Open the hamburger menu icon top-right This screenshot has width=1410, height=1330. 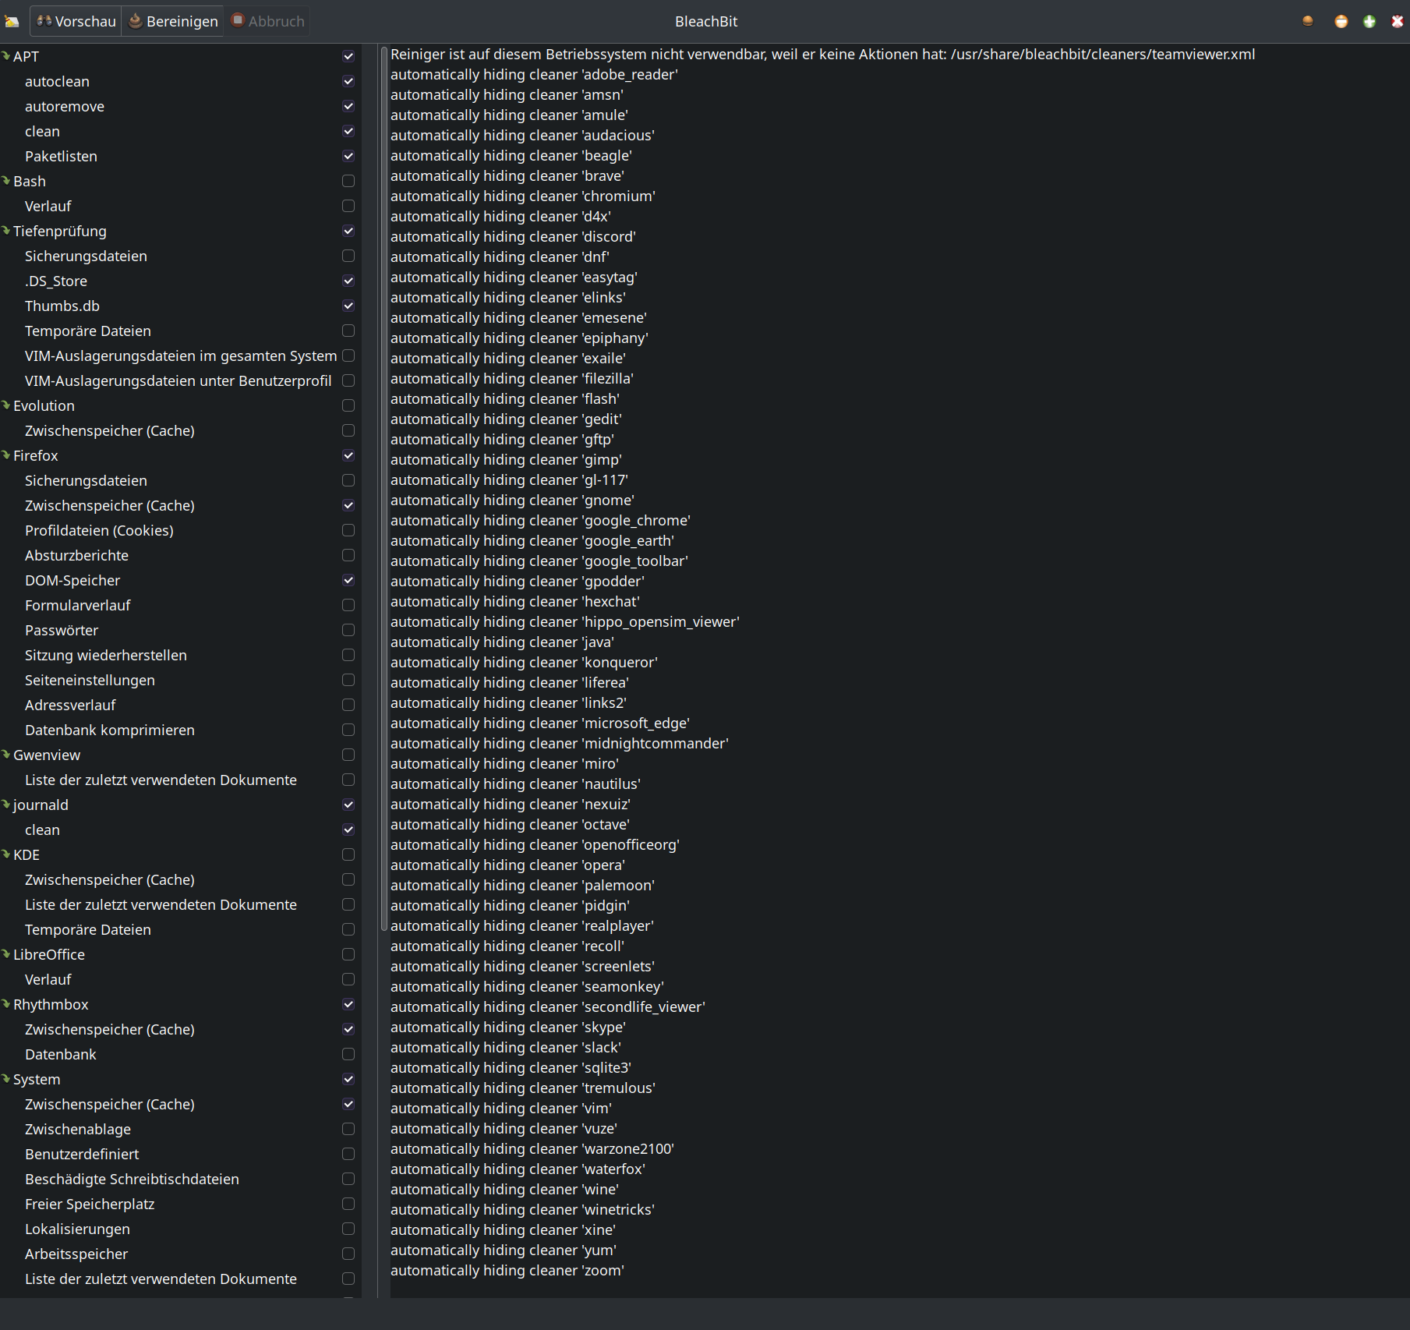click(x=1307, y=21)
